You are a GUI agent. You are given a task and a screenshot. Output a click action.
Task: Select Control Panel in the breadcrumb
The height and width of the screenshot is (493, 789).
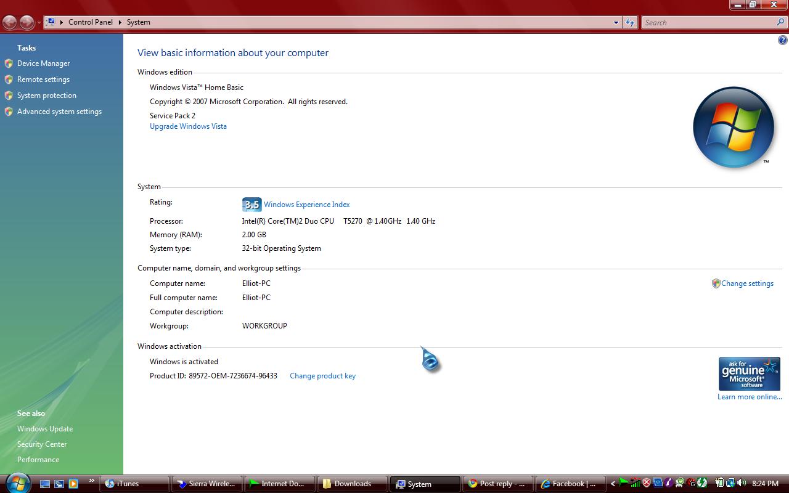tap(91, 22)
